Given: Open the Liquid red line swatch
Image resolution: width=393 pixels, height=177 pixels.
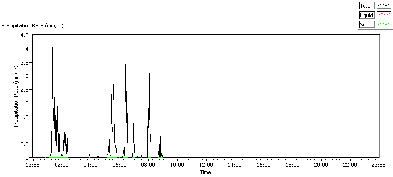Looking at the screenshot, I should (x=384, y=15).
